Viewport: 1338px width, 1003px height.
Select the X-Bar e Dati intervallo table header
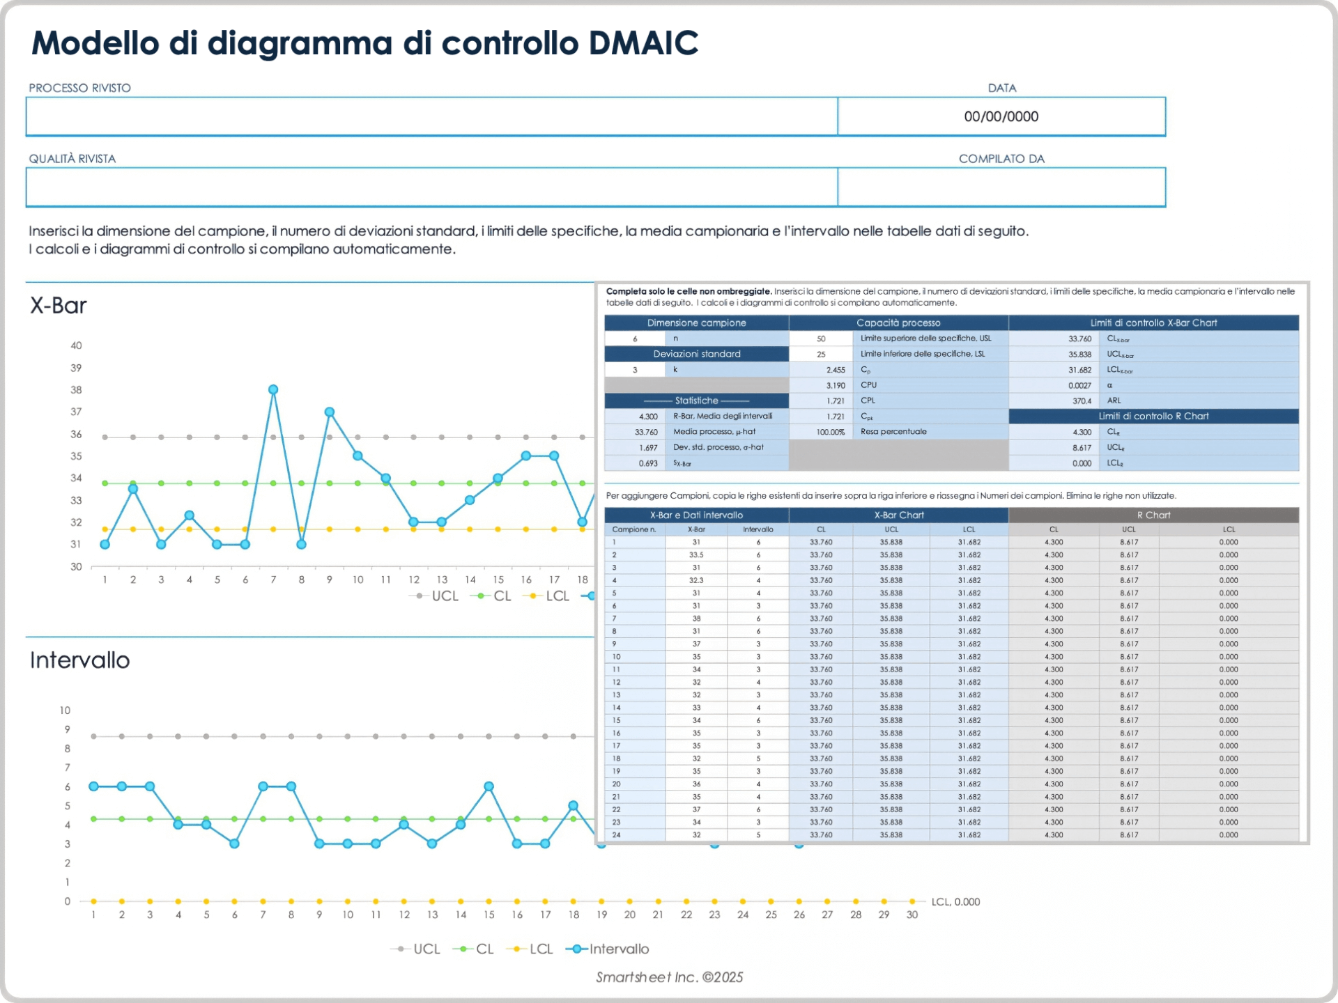pos(696,515)
